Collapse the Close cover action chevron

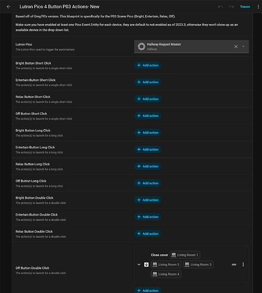(139, 264)
